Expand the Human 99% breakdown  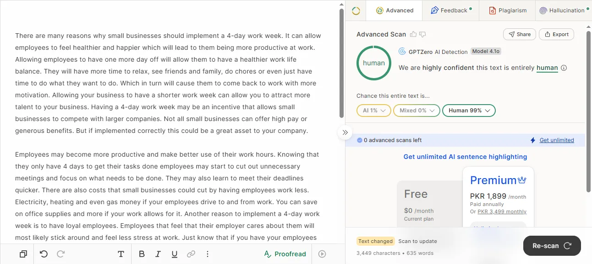pyautogui.click(x=469, y=111)
